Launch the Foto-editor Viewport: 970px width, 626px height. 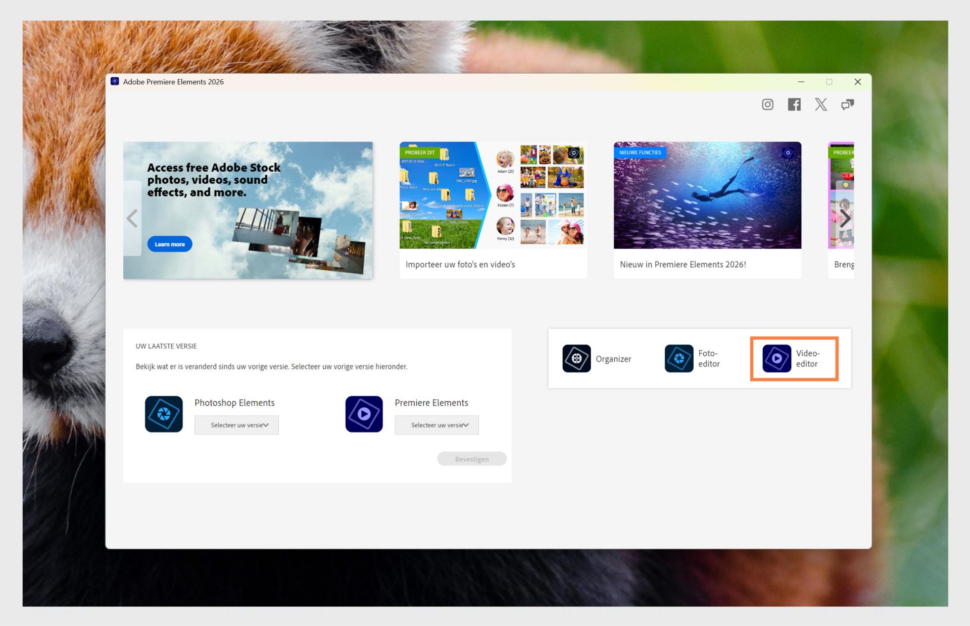(679, 358)
